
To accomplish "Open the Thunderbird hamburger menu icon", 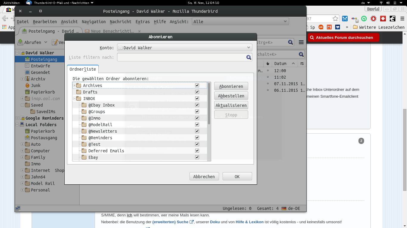I will [301, 42].
